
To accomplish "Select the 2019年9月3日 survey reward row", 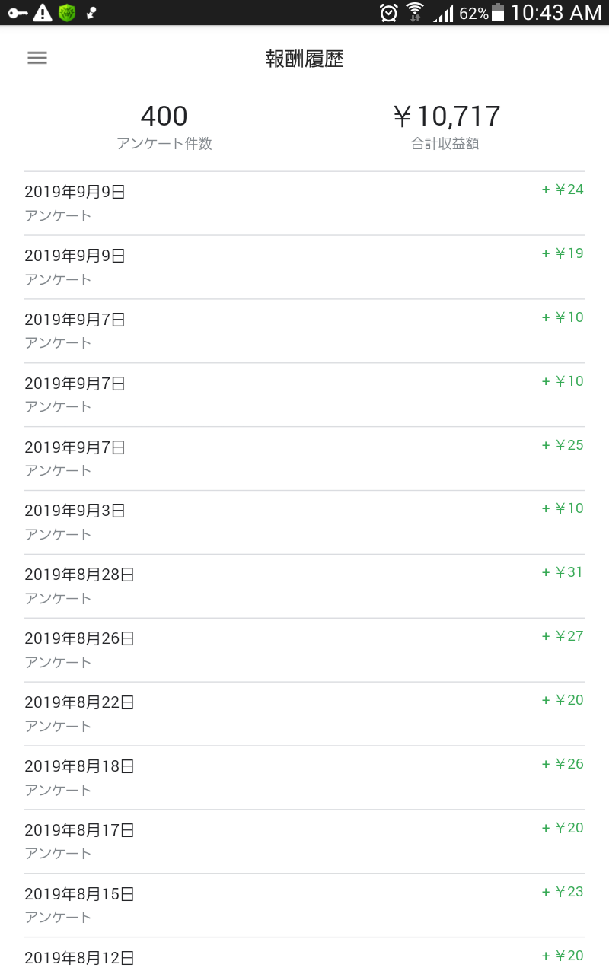I will coord(304,522).
